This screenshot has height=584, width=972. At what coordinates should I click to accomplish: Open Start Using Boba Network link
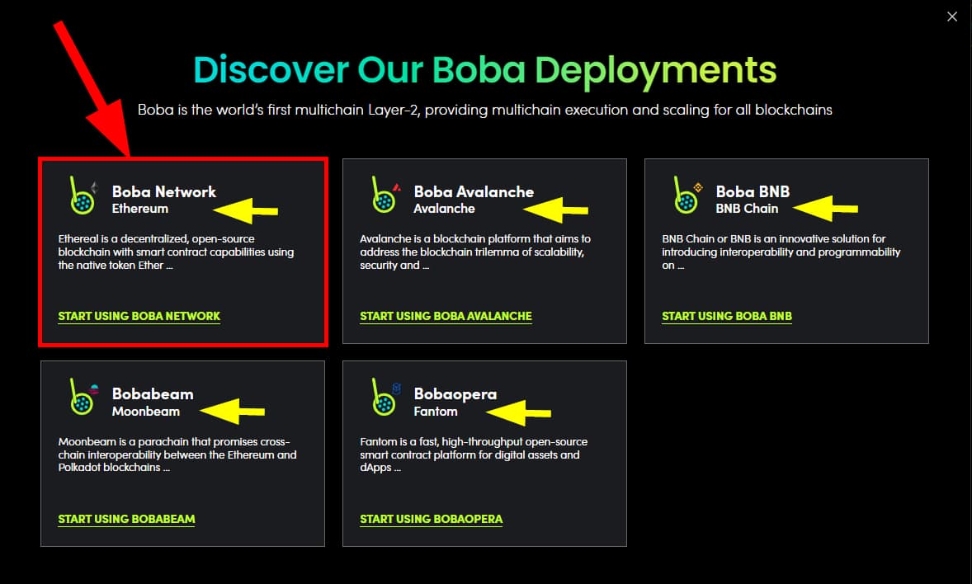[139, 316]
